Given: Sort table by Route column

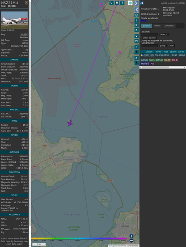Looking at the screenshot, I should (159, 52).
